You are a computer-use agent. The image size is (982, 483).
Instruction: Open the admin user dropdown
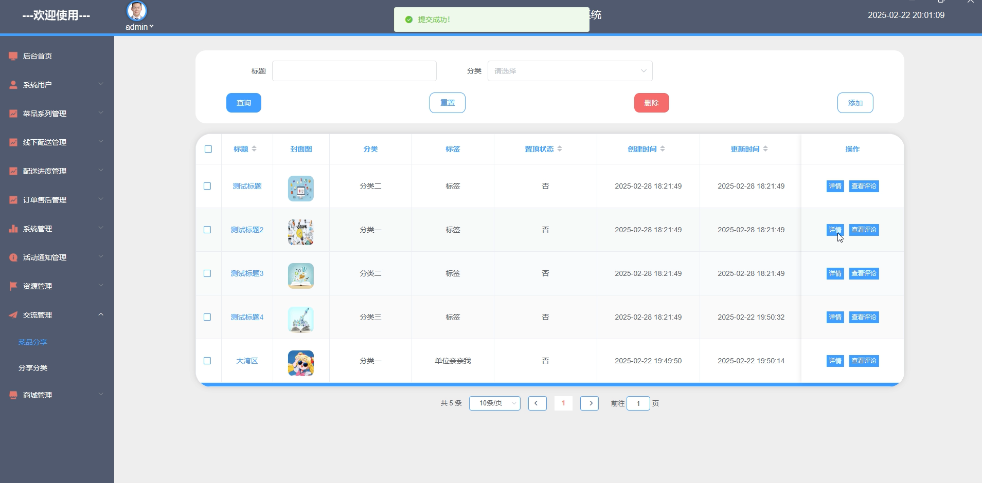tap(139, 27)
